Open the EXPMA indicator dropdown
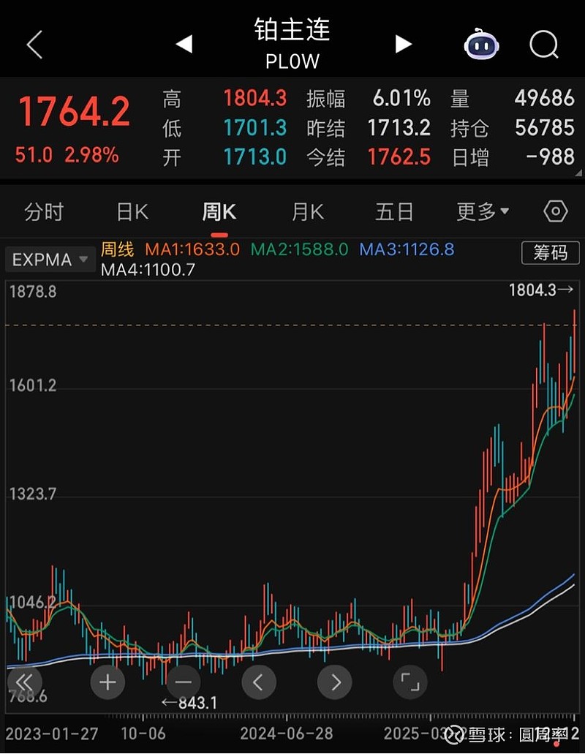Viewport: 585px width, 754px height. [50, 259]
